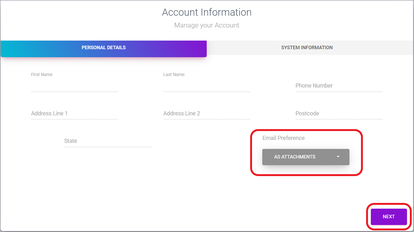414x232 pixels.
Task: Switch to the Personal Details tab
Action: click(x=103, y=48)
